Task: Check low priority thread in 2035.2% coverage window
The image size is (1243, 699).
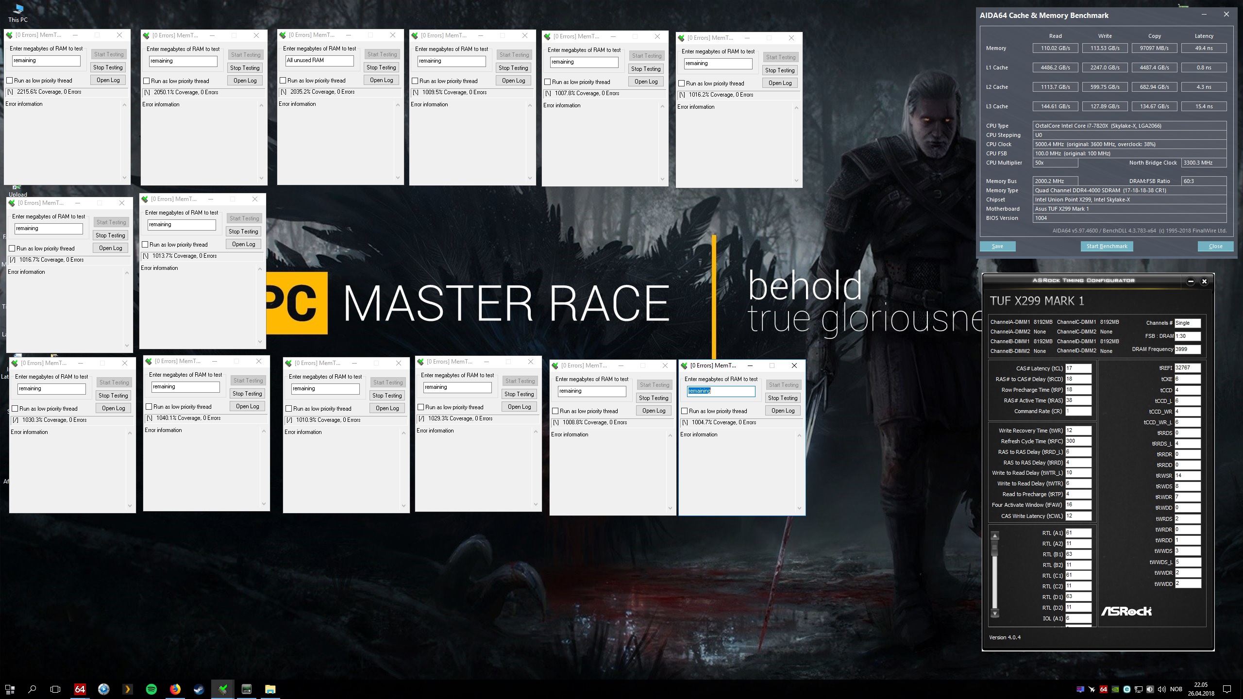Action: pos(283,81)
